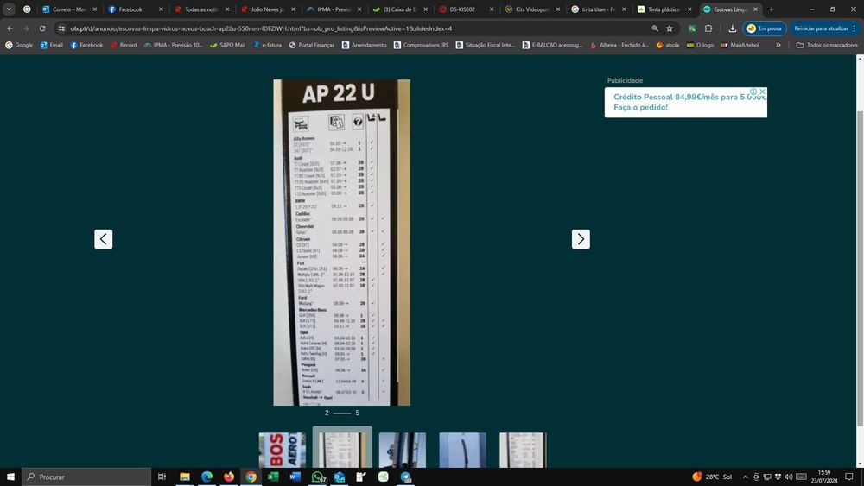Screen dimensions: 864x486
Task: Open Chrome downloads
Action: click(733, 28)
